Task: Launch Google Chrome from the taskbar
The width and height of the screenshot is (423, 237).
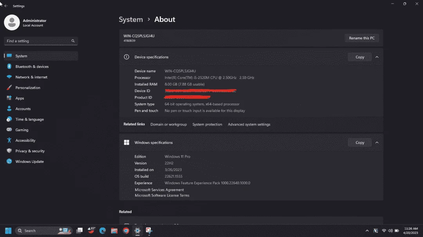Action: click(126, 230)
